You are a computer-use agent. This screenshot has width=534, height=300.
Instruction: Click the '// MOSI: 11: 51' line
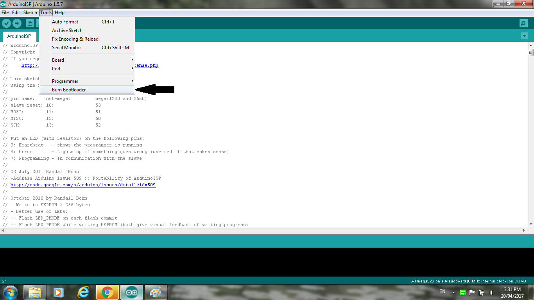pyautogui.click(x=52, y=112)
